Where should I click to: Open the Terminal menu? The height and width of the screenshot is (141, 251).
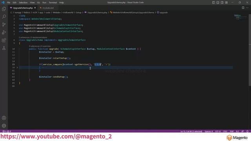pyautogui.click(x=53, y=2)
